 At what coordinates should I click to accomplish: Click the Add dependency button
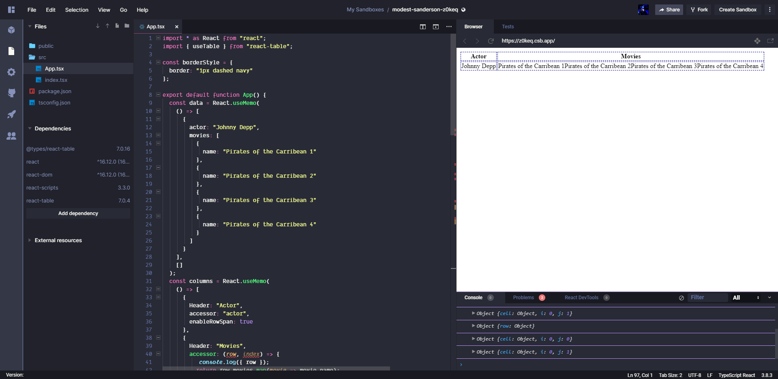(78, 213)
